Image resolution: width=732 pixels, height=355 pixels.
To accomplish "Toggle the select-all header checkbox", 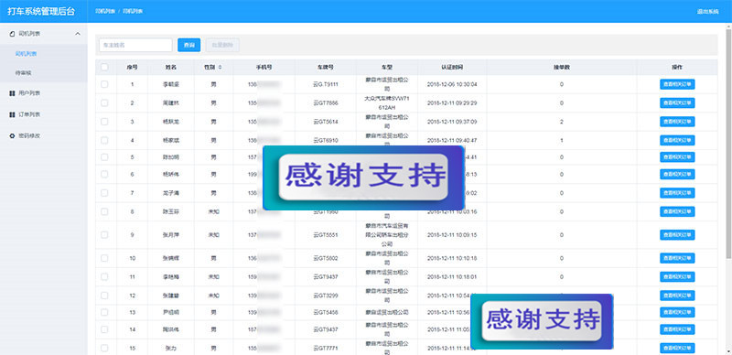I will click(104, 68).
